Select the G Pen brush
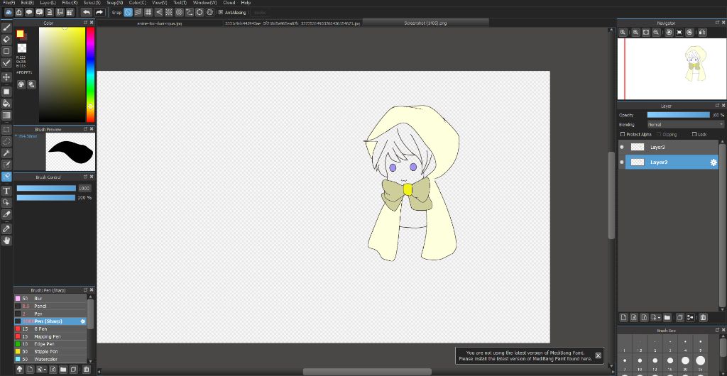Screen dimensions: 727x376 tap(50, 328)
